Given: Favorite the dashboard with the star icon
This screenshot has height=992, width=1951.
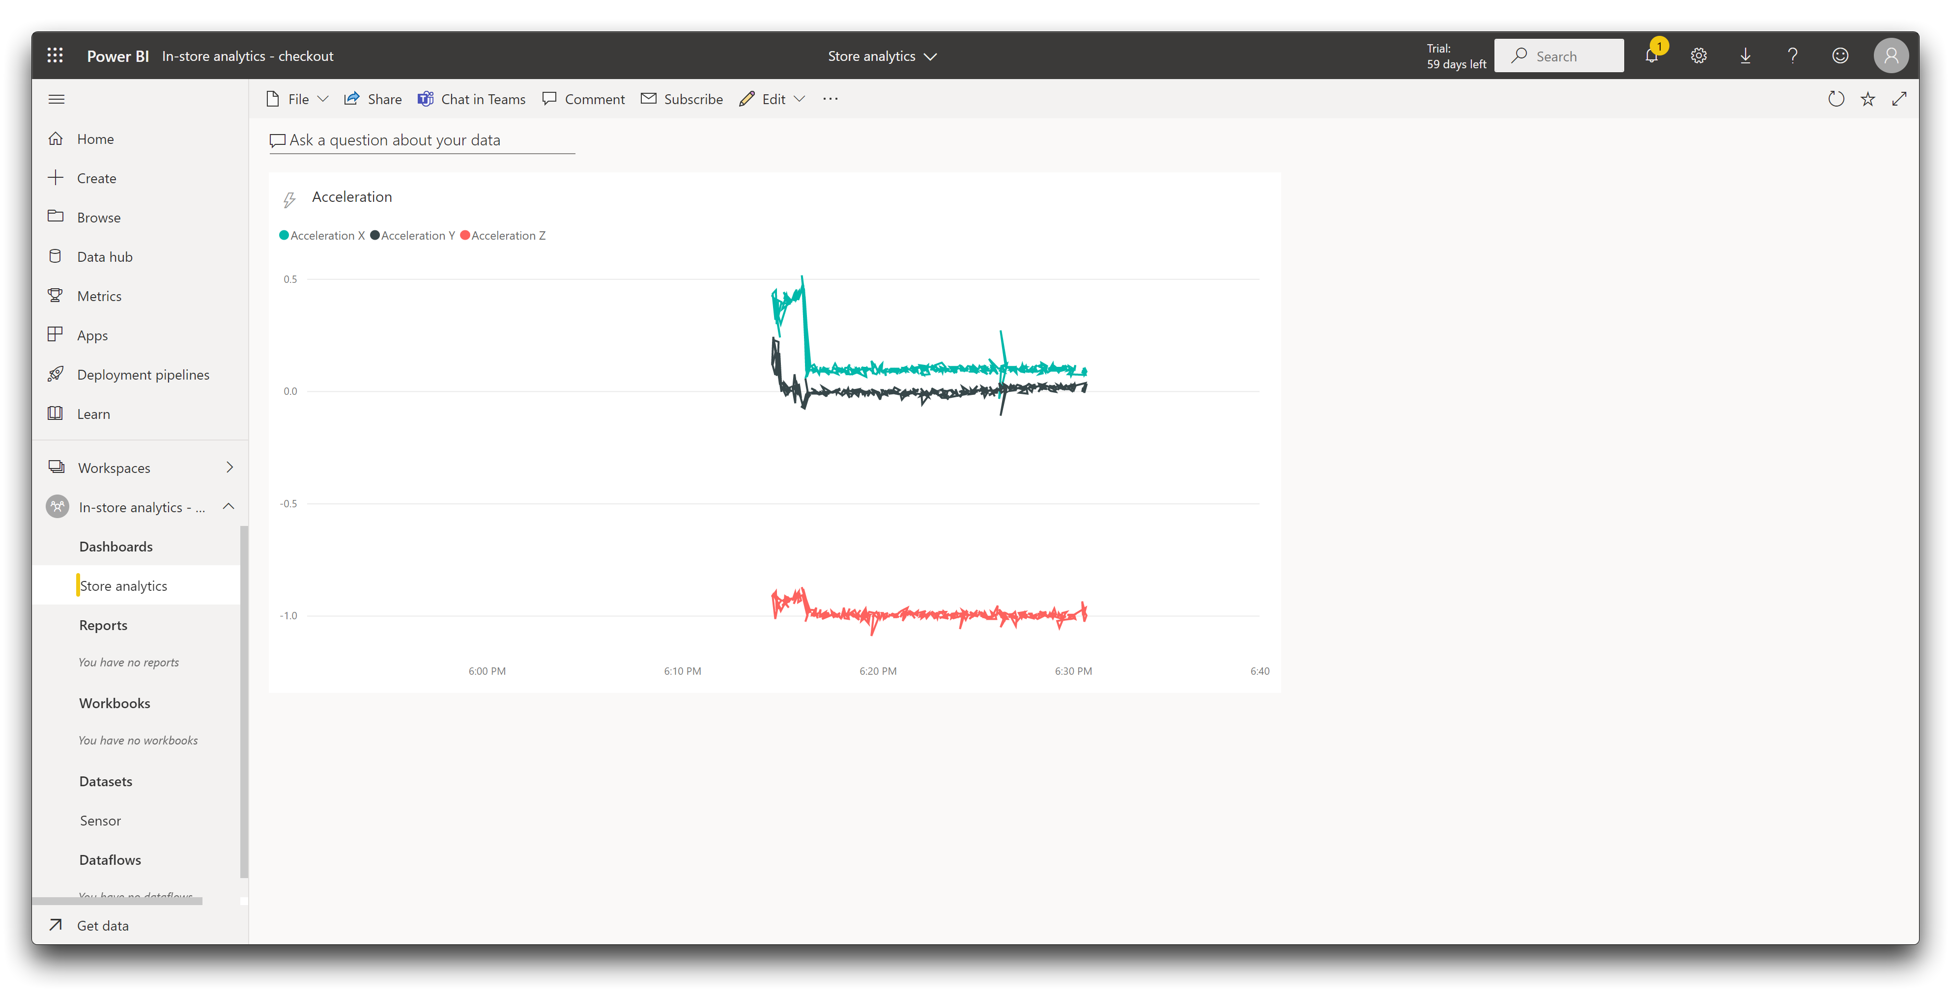Looking at the screenshot, I should [1867, 99].
